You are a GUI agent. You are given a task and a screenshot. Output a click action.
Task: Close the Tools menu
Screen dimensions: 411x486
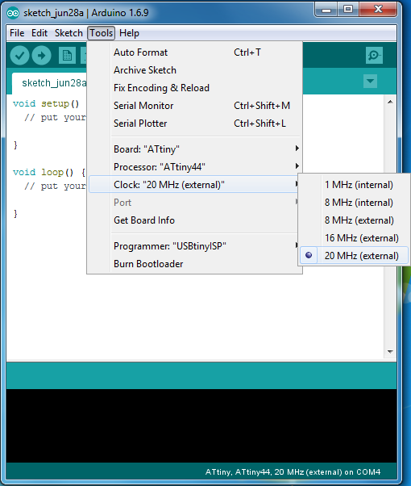point(102,33)
